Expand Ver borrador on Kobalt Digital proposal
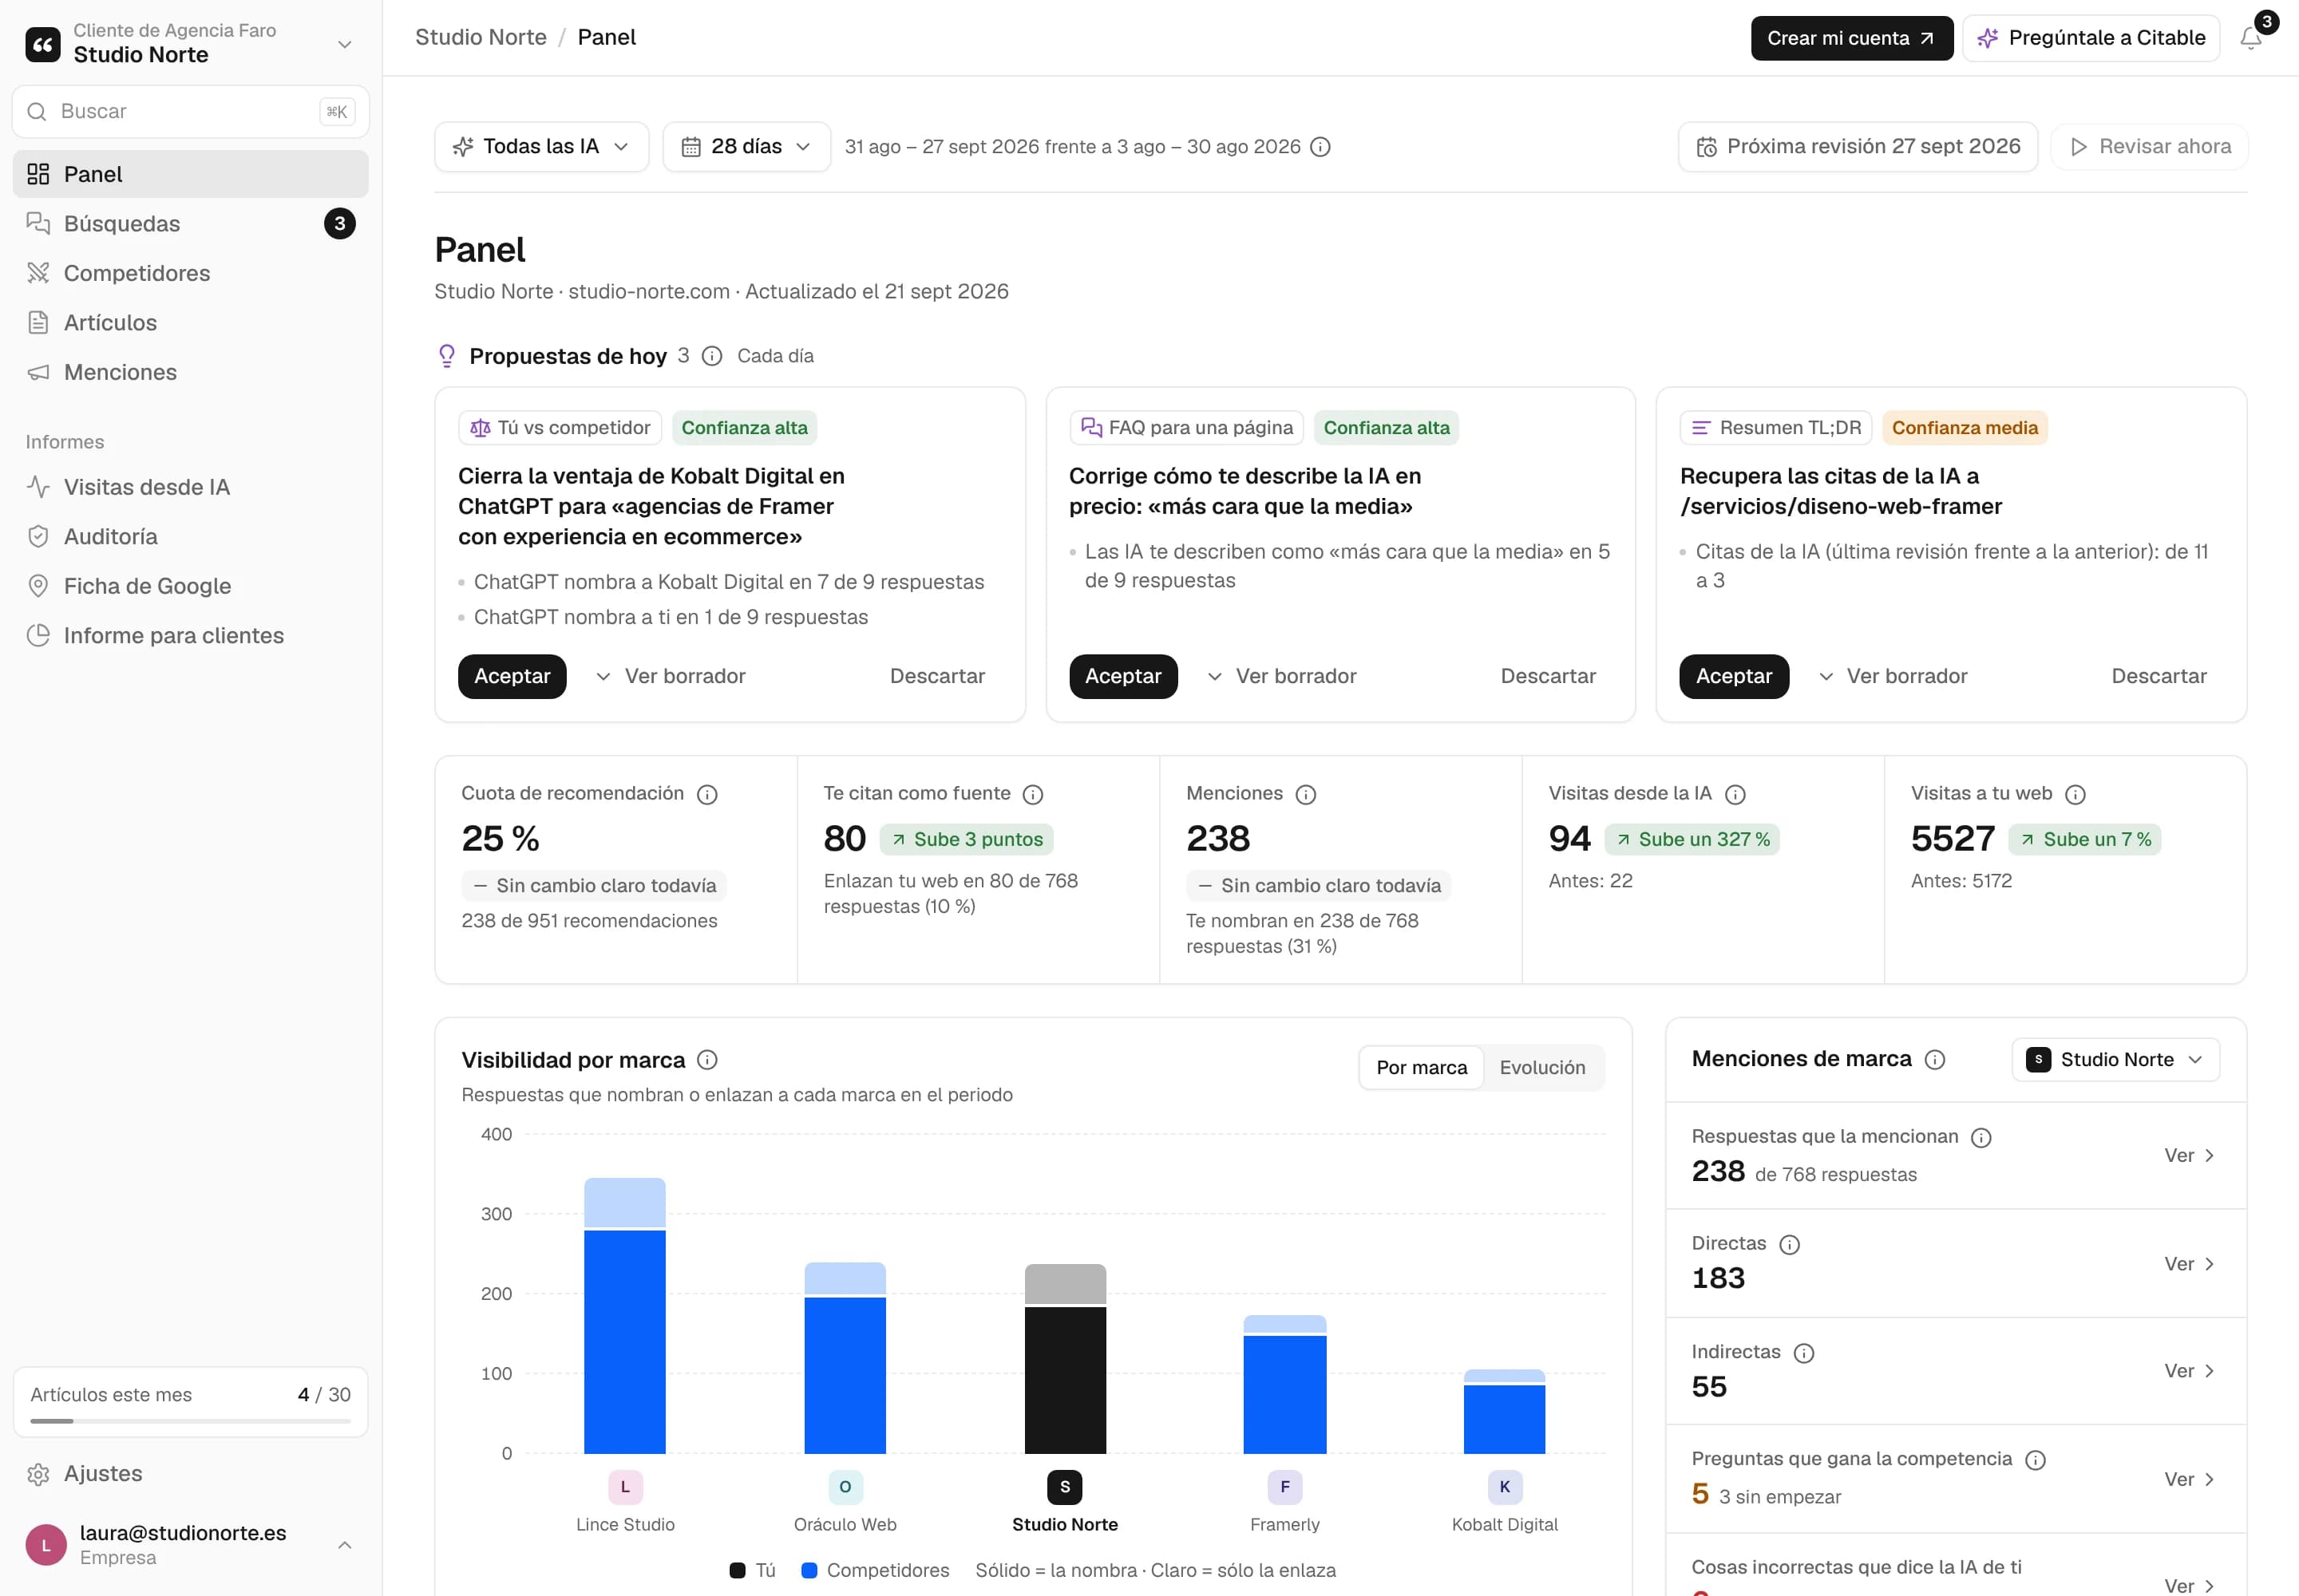Viewport: 2299px width, 1596px height. (671, 676)
